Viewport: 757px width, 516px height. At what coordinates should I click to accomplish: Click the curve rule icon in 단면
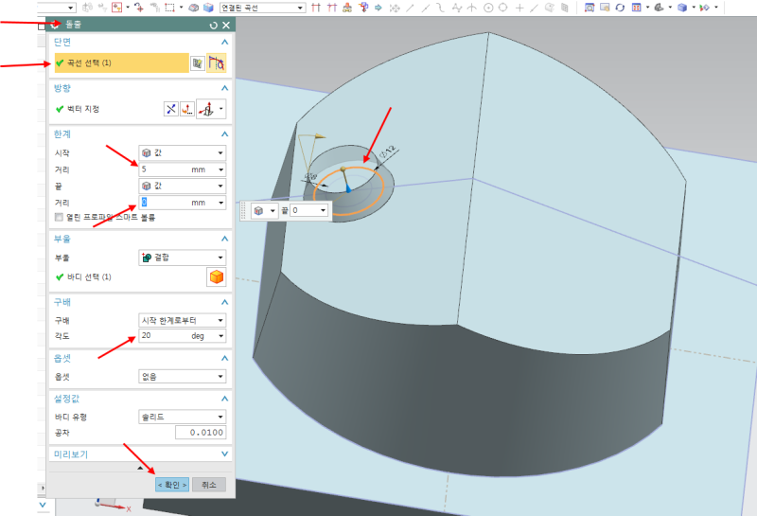pos(217,63)
